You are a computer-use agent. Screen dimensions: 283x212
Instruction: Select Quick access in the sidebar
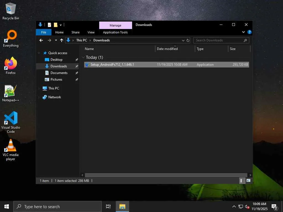pos(58,53)
